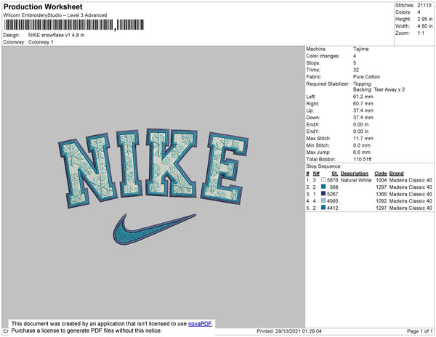436x337 pixels.
Task: Click the Right value 60.7 mm
Action: [x=363, y=104]
